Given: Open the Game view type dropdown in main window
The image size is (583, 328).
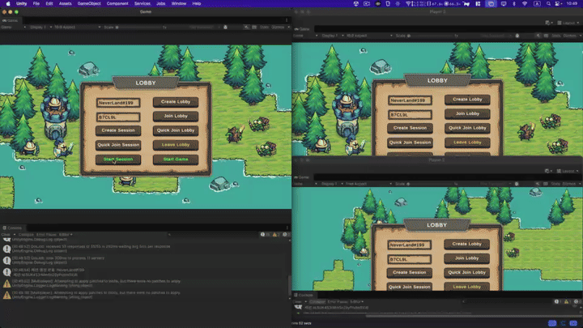Looking at the screenshot, I should point(14,28).
